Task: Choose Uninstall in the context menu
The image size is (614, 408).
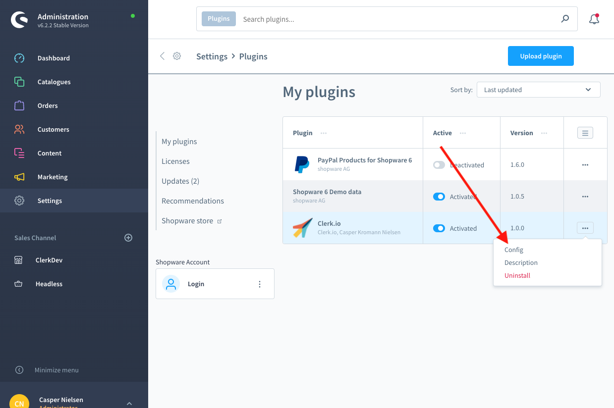Action: pyautogui.click(x=517, y=276)
